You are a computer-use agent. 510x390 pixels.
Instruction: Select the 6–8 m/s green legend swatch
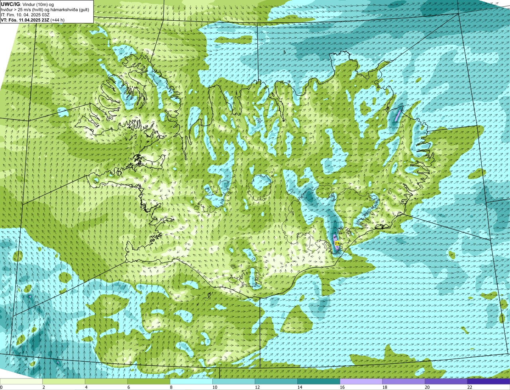(x=149, y=381)
